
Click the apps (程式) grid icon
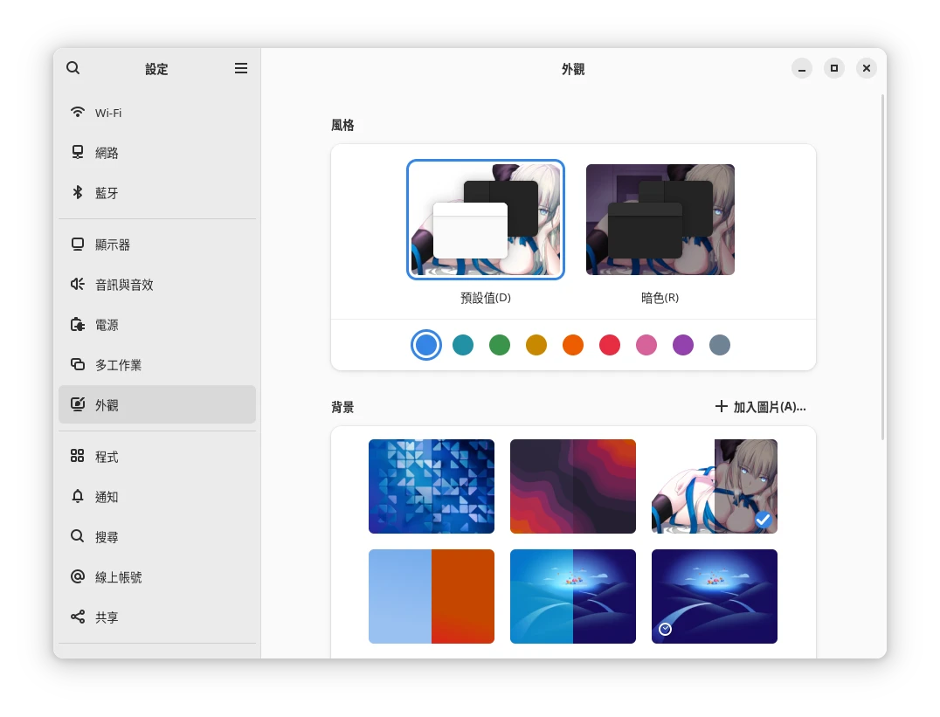click(78, 456)
